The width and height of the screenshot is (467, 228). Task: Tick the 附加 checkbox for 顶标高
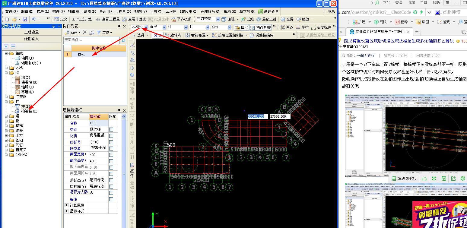tap(111, 180)
